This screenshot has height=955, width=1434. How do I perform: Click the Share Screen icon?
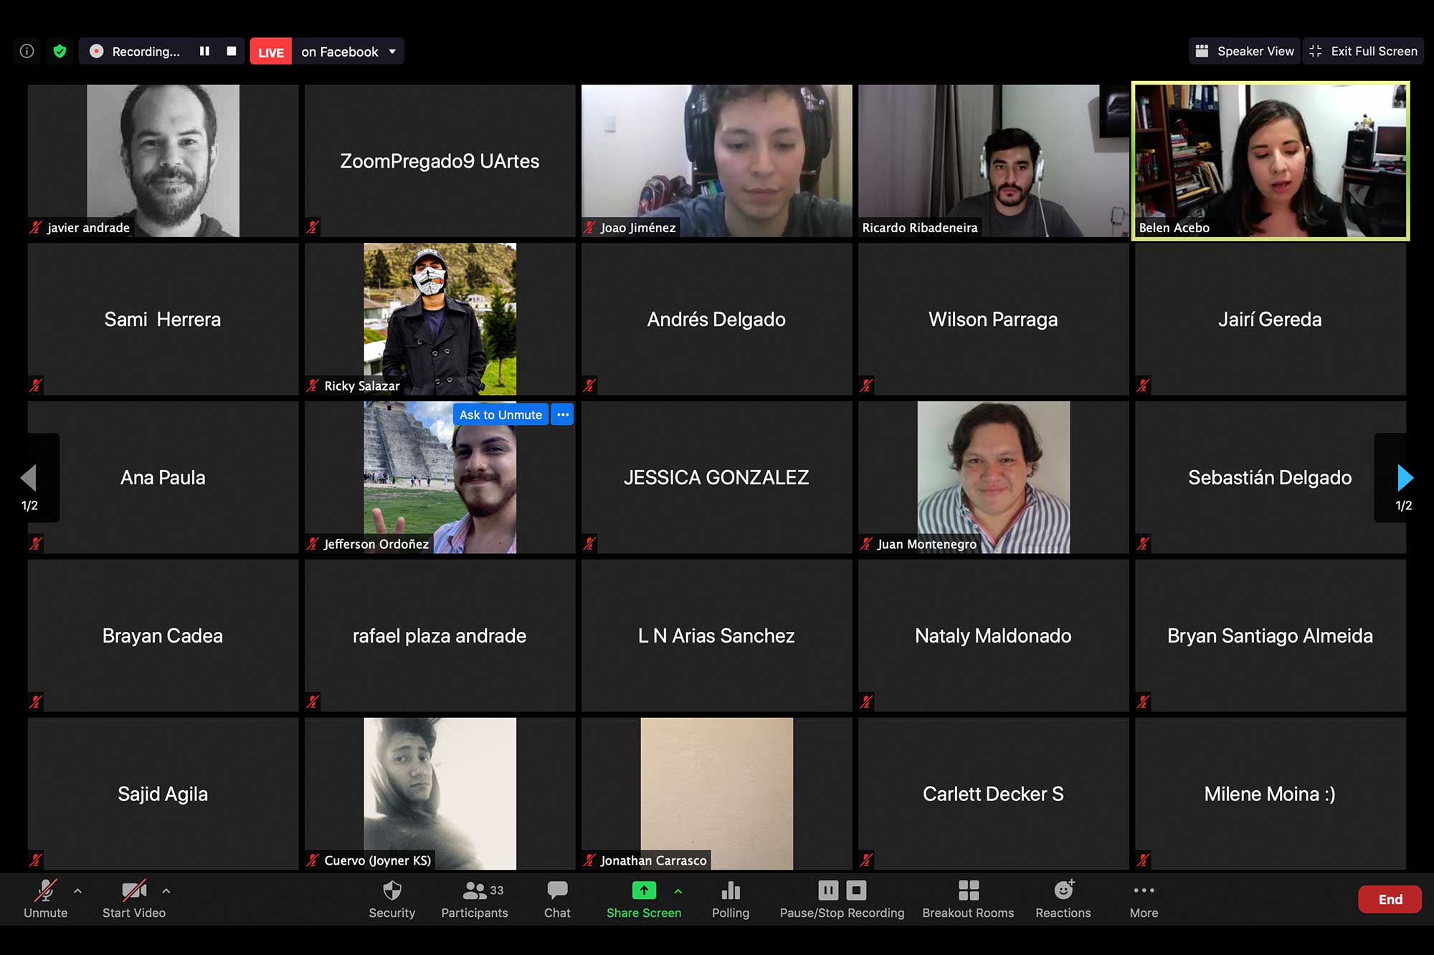coord(644,891)
